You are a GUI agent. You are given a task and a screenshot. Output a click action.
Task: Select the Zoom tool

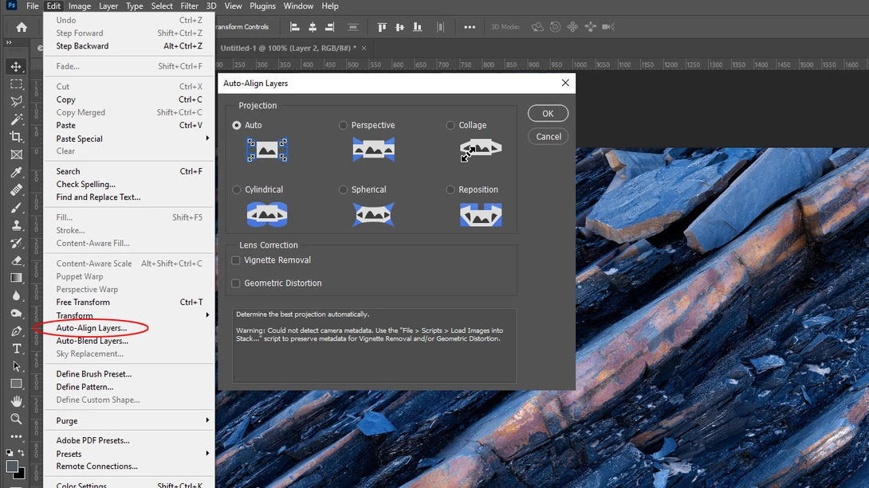(16, 419)
